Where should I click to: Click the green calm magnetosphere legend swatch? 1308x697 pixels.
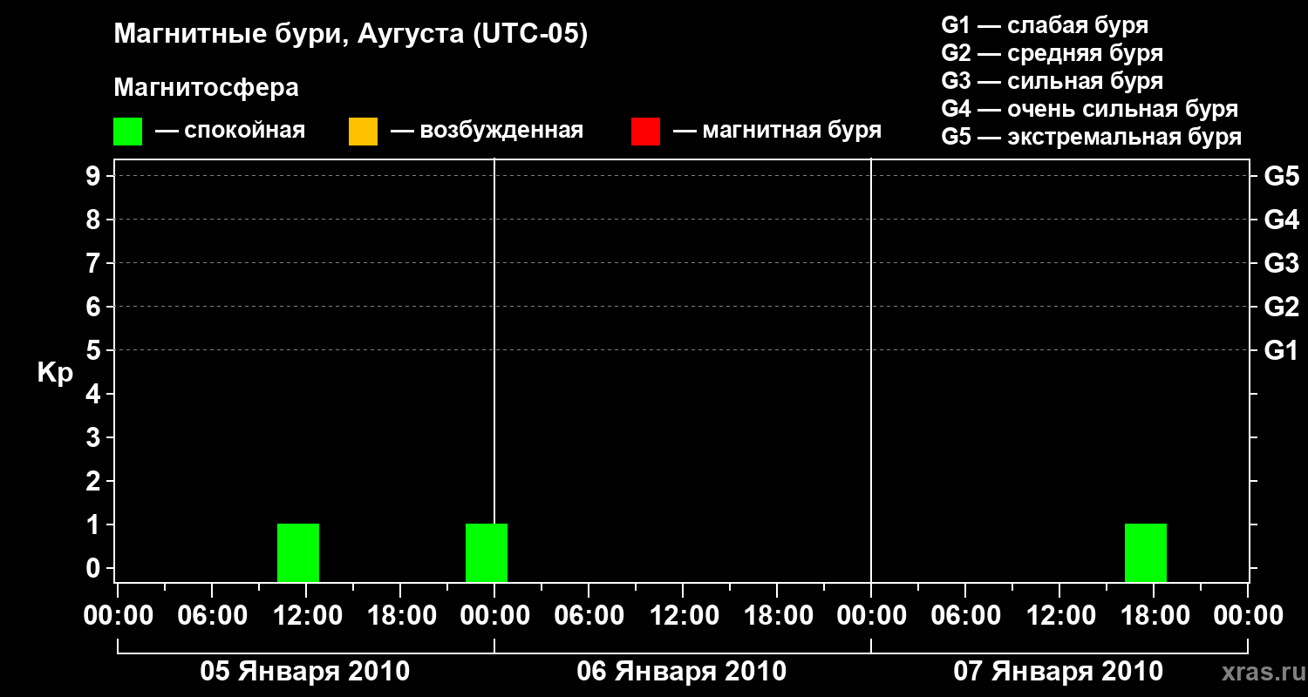coord(127,132)
